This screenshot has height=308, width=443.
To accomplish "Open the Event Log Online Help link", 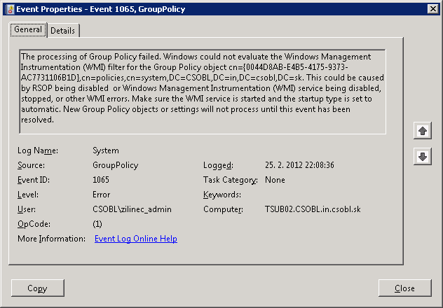I will [x=136, y=239].
